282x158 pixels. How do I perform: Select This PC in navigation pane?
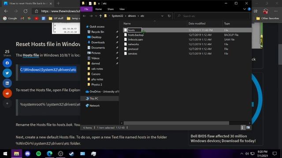pos(94,98)
